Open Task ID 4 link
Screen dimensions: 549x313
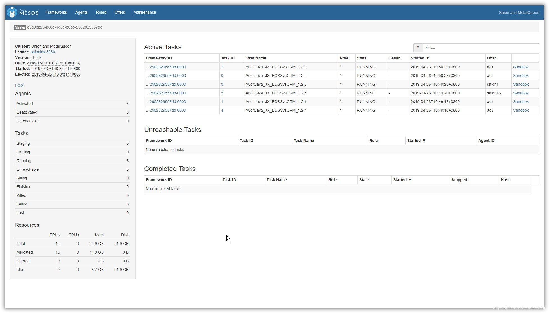click(x=222, y=110)
